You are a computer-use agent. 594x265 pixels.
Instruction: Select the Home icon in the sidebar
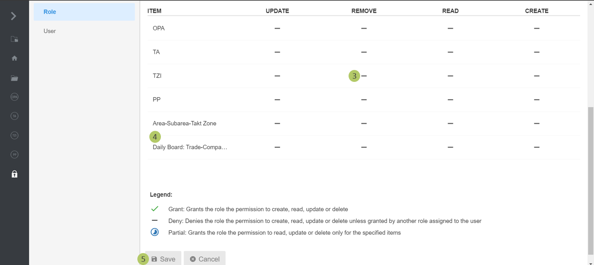click(14, 58)
